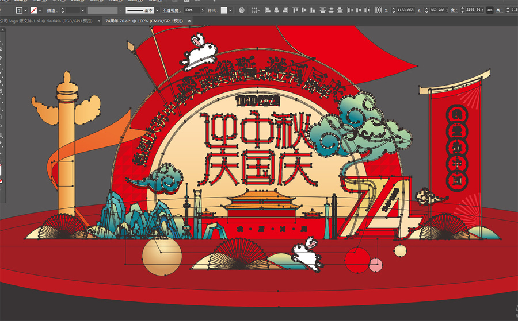Viewport: 518px width, 321px height.
Task: Open the stroke swatch dropdown arrow
Action: pos(40,10)
